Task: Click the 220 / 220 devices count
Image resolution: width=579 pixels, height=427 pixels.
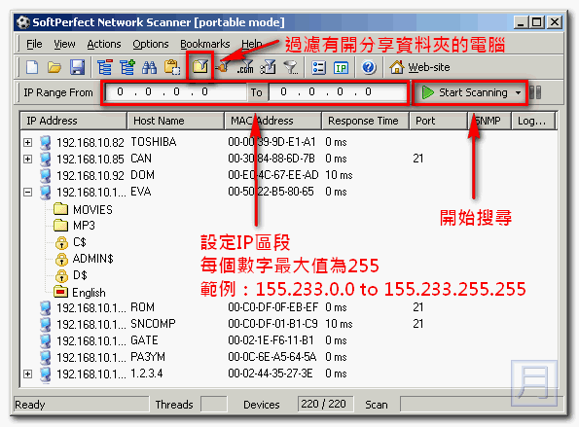Action: coord(323,404)
